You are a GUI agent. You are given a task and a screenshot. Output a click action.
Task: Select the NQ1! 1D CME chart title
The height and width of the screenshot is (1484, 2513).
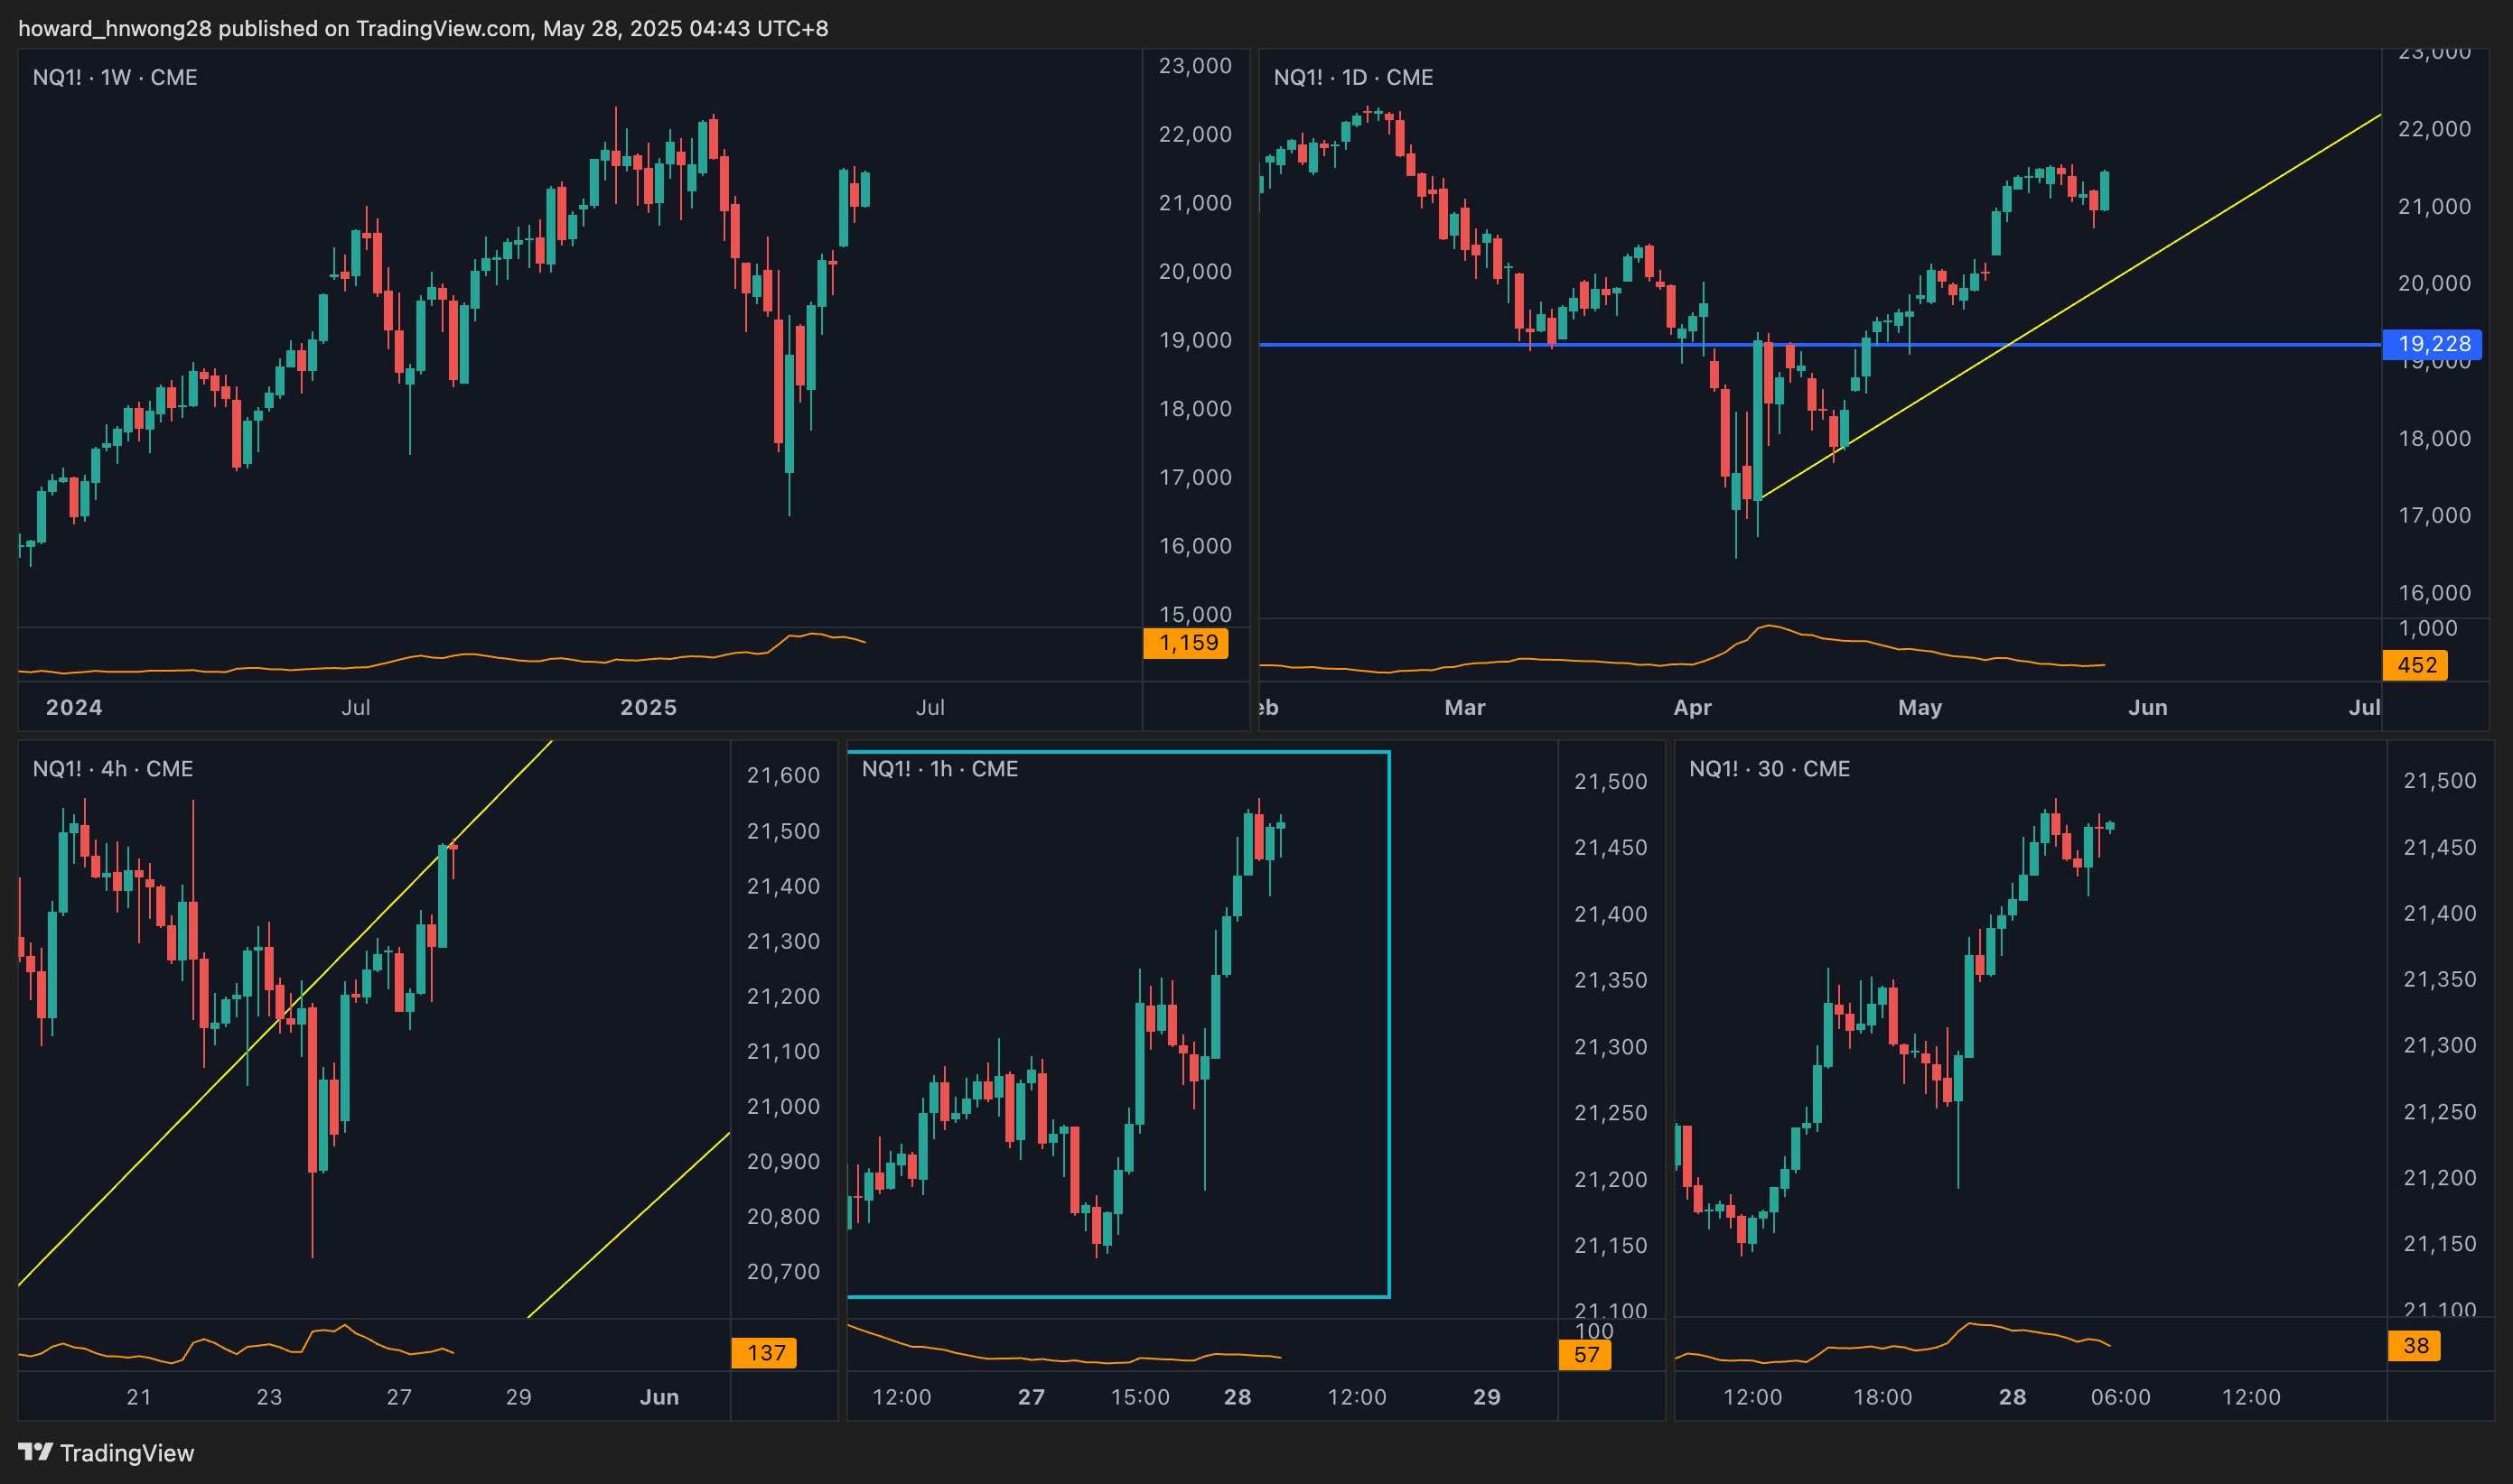point(1352,77)
